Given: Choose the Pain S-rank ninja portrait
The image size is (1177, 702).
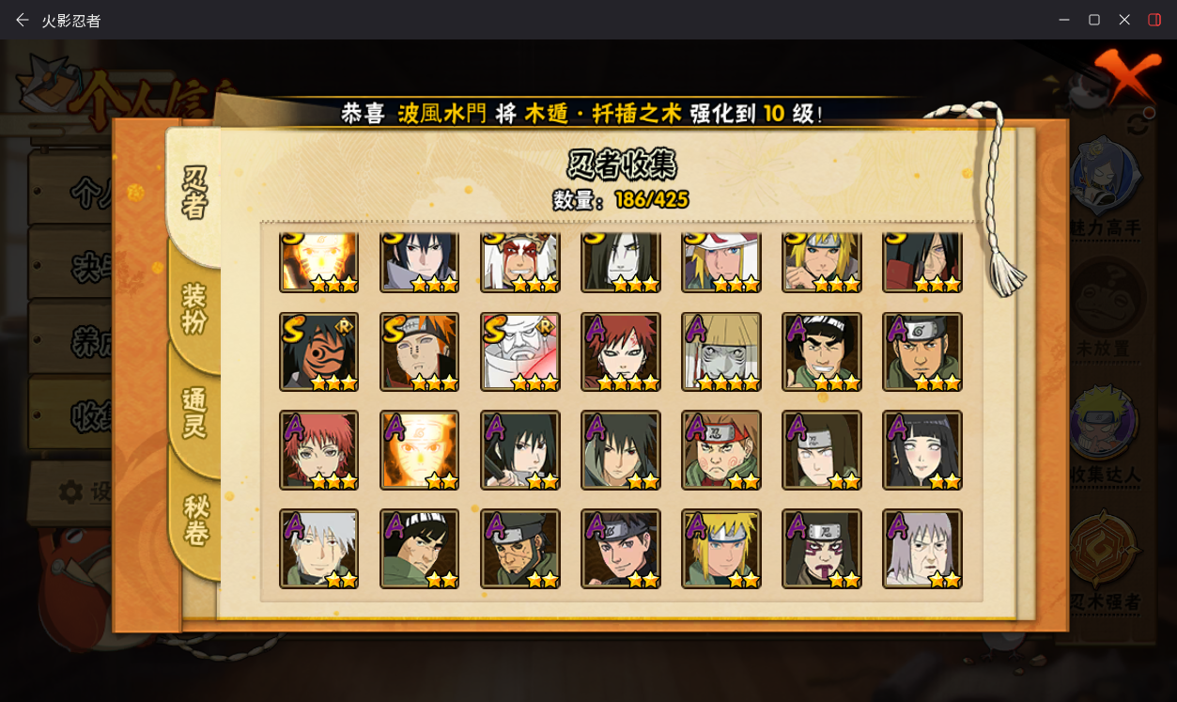Looking at the screenshot, I should point(420,351).
